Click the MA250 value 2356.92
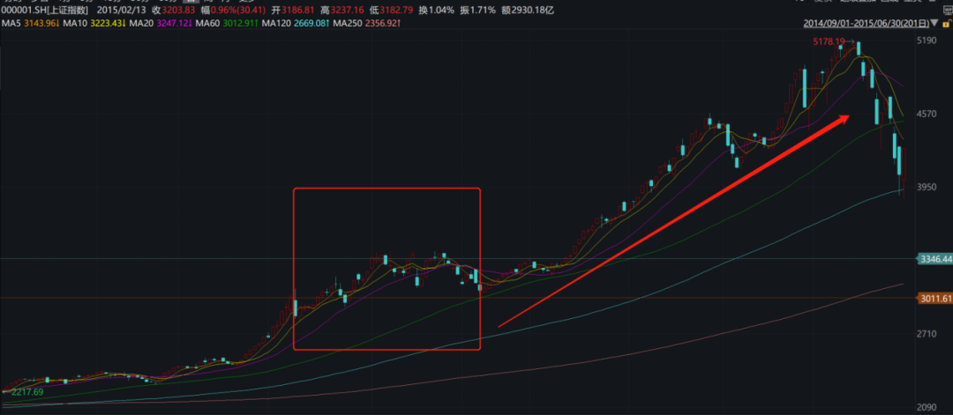953x415 pixels. coord(381,23)
